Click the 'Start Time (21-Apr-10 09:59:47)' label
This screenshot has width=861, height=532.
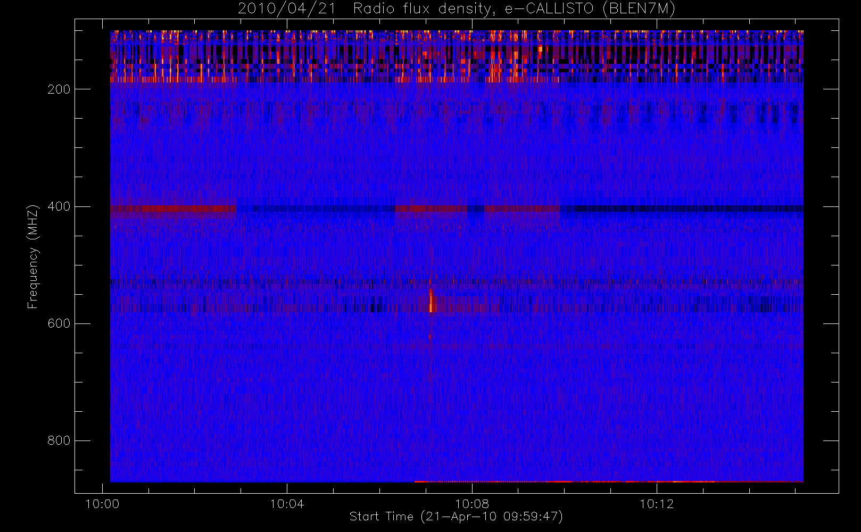[456, 516]
